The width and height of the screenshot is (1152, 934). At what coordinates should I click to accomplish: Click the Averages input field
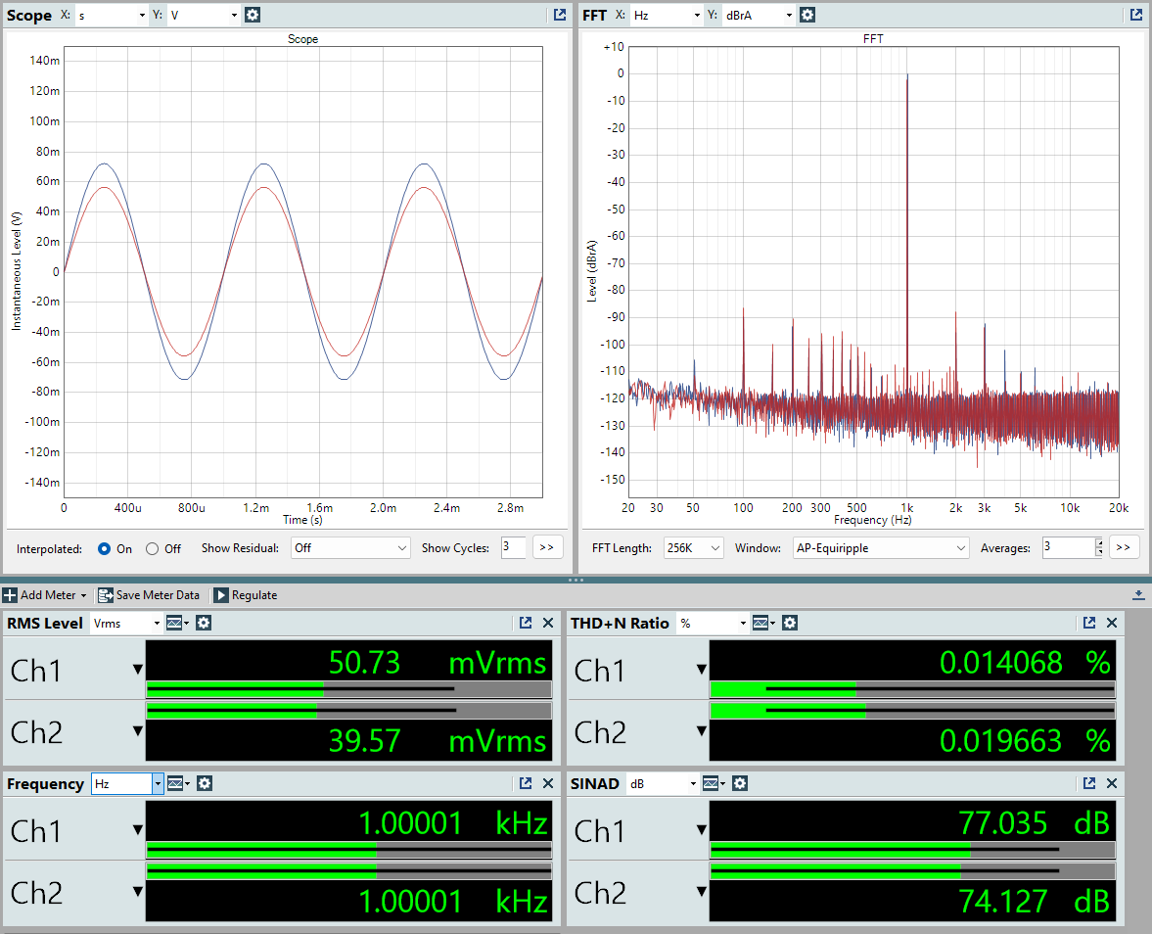click(1068, 547)
